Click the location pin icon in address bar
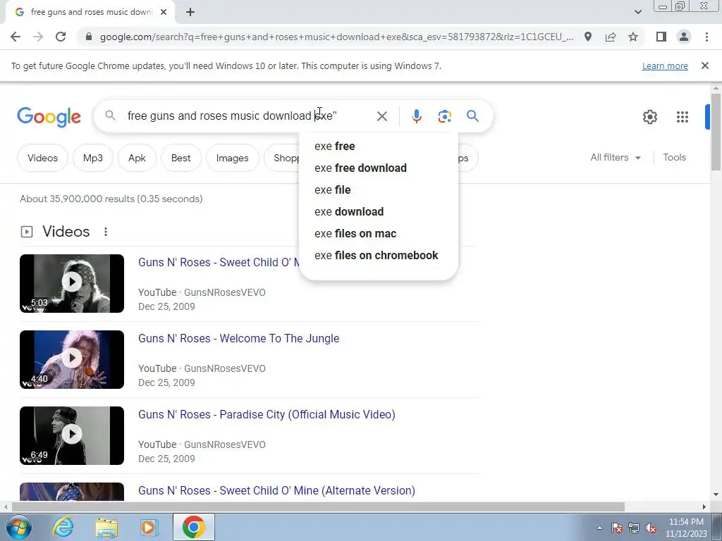Screen dimensions: 722x541 [x=588, y=37]
